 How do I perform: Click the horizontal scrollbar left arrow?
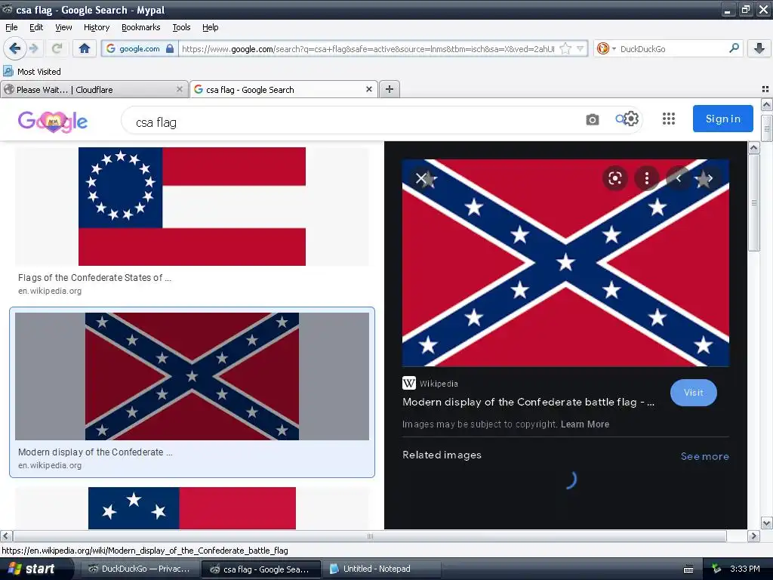(6, 535)
